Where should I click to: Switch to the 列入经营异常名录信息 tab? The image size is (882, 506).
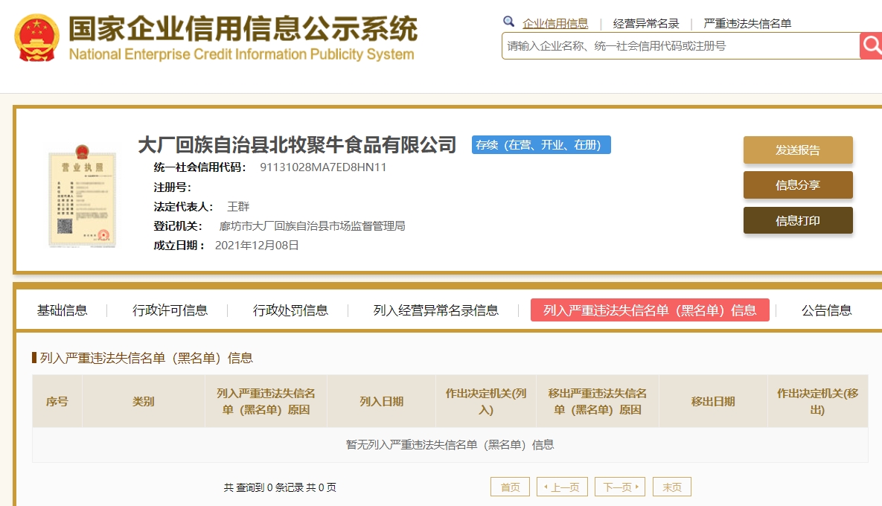(x=436, y=310)
